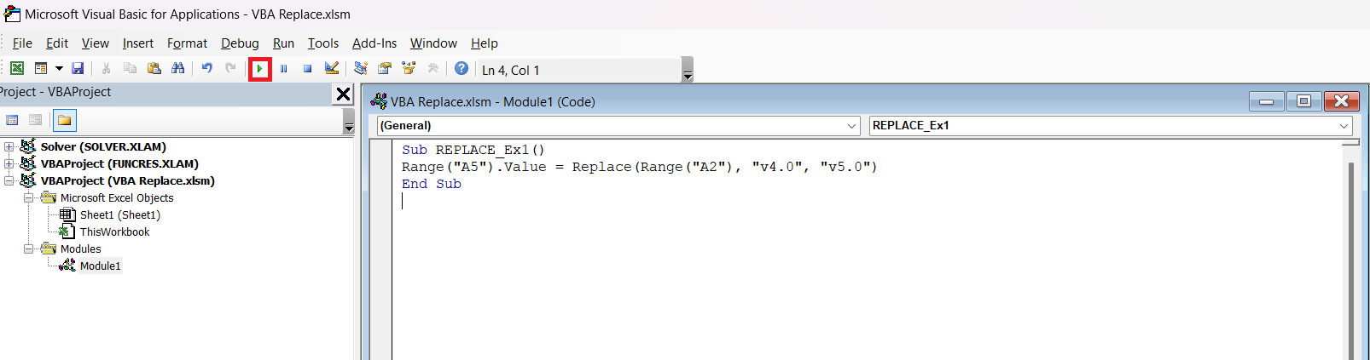Click the Break pause icon

[284, 69]
